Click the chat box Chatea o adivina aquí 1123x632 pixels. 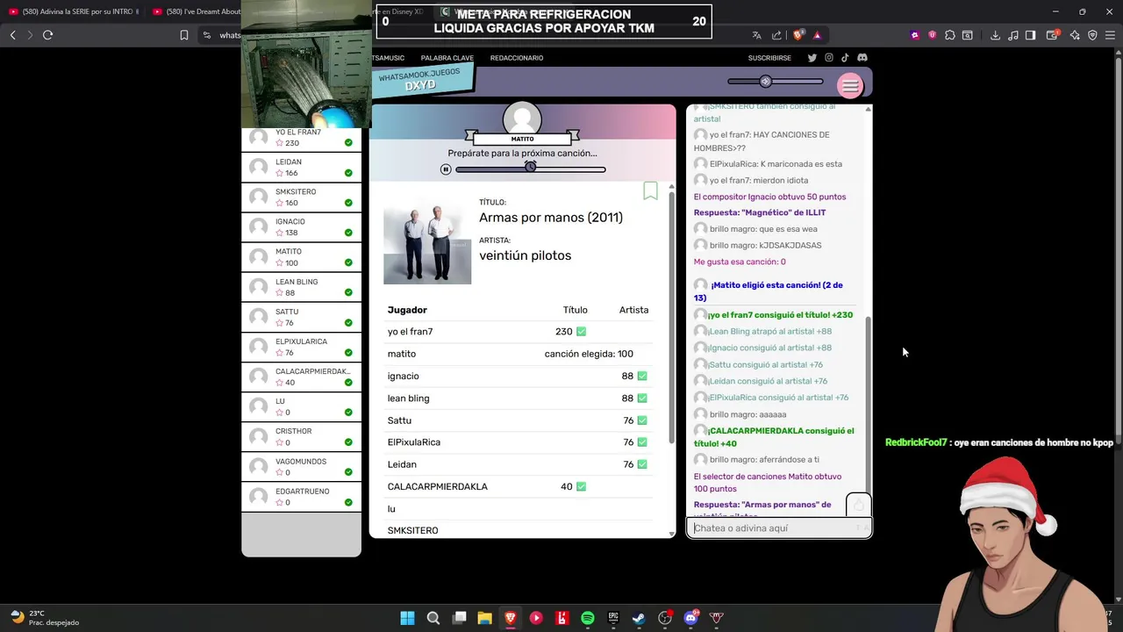click(x=778, y=528)
